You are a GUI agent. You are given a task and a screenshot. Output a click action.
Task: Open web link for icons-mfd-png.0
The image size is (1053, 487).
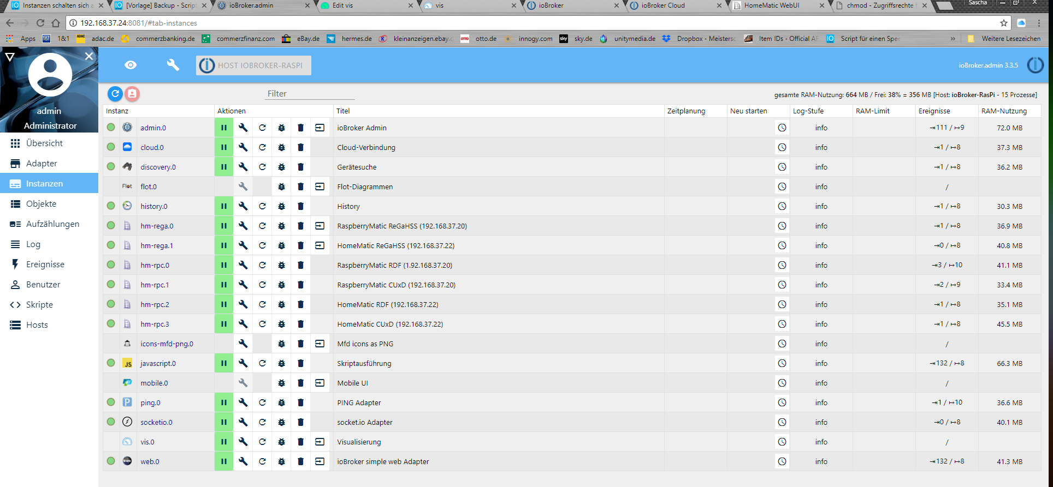320,344
